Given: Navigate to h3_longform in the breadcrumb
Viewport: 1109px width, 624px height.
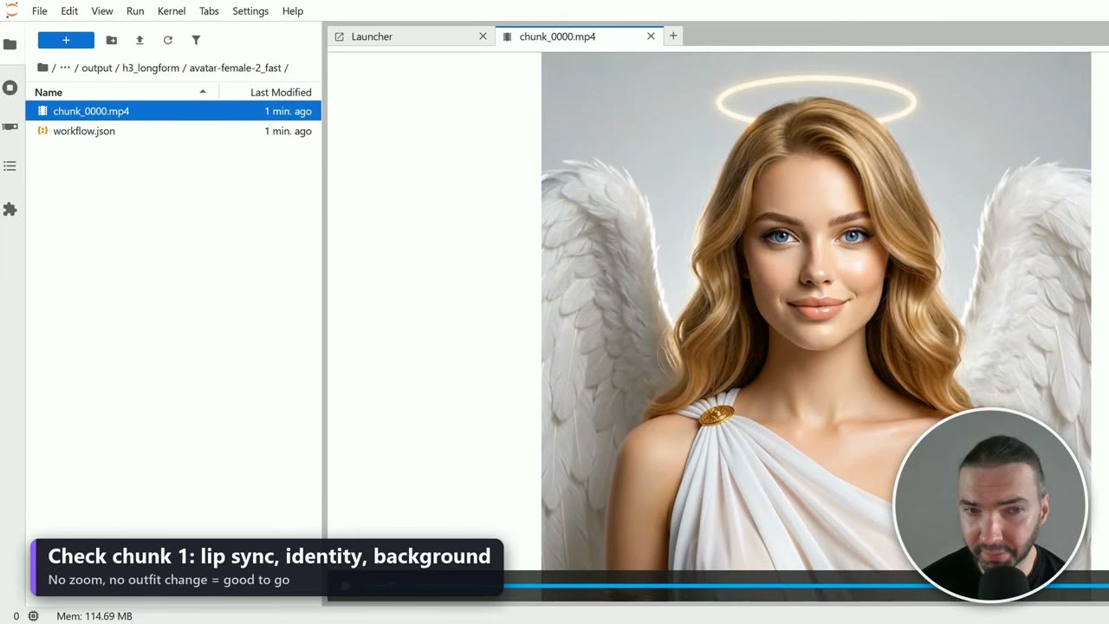Looking at the screenshot, I should (151, 68).
